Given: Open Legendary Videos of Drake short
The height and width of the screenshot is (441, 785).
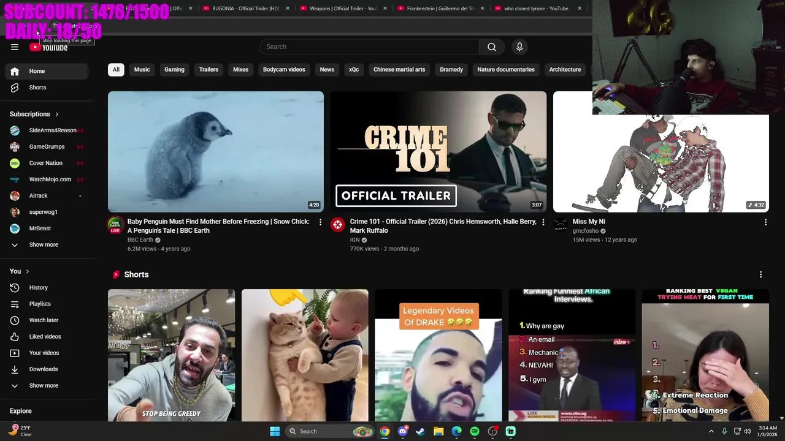Looking at the screenshot, I should (438, 355).
